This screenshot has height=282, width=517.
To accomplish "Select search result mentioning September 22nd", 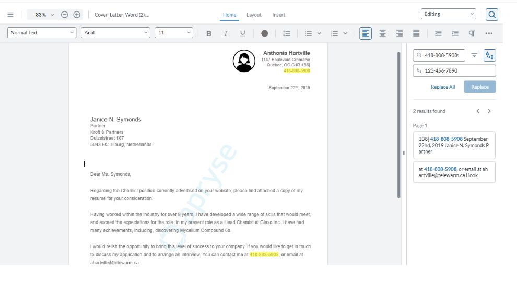I will (454, 145).
